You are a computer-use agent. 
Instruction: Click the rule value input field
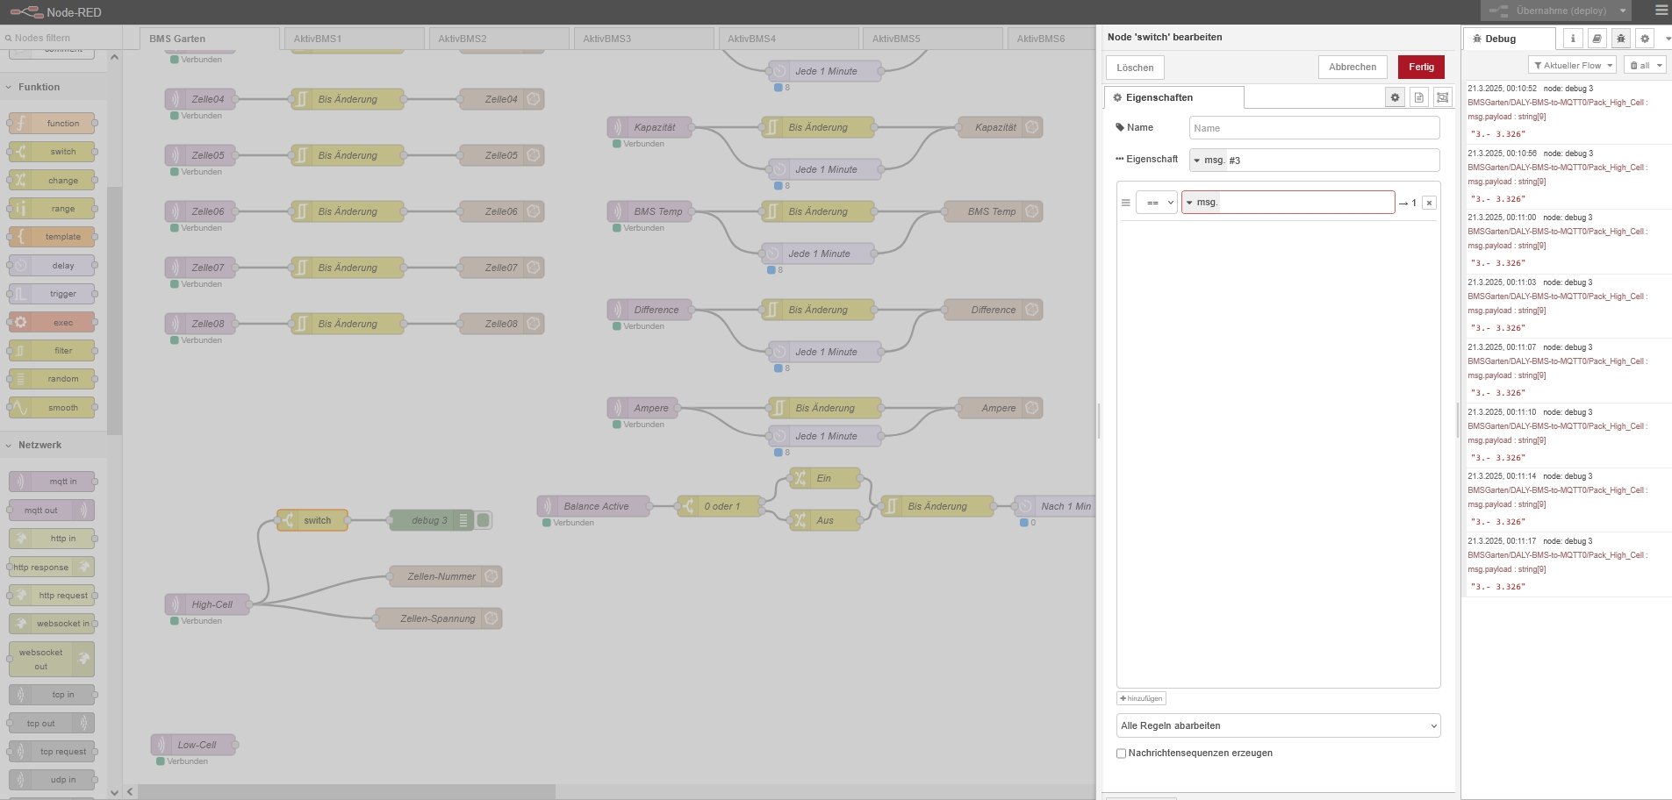click(x=1307, y=203)
